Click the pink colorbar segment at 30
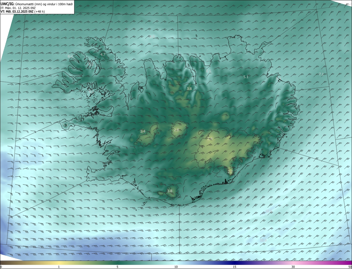The image size is (352, 269). [x=293, y=263]
